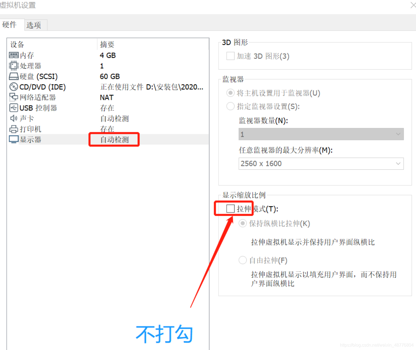
Task: Select the 网络适配器 device row
Action: [x=108, y=97]
